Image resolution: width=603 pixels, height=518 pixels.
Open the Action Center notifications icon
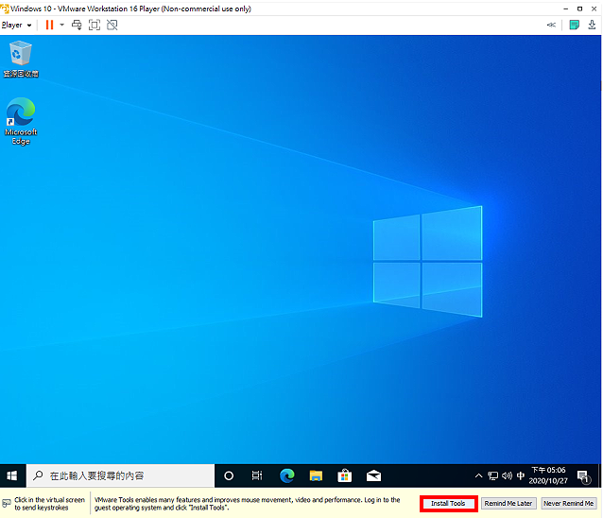coord(583,476)
